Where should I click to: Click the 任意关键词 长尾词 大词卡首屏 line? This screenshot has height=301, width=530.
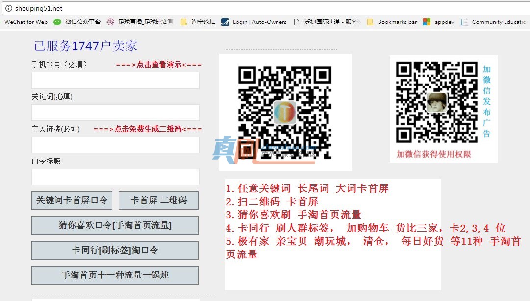[307, 188]
